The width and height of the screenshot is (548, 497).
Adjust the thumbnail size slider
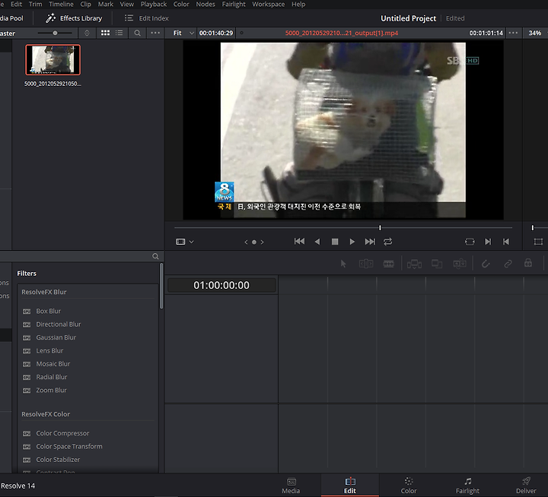55,33
